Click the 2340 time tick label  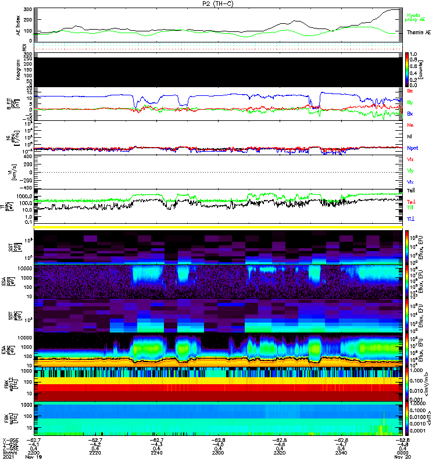tap(341, 453)
